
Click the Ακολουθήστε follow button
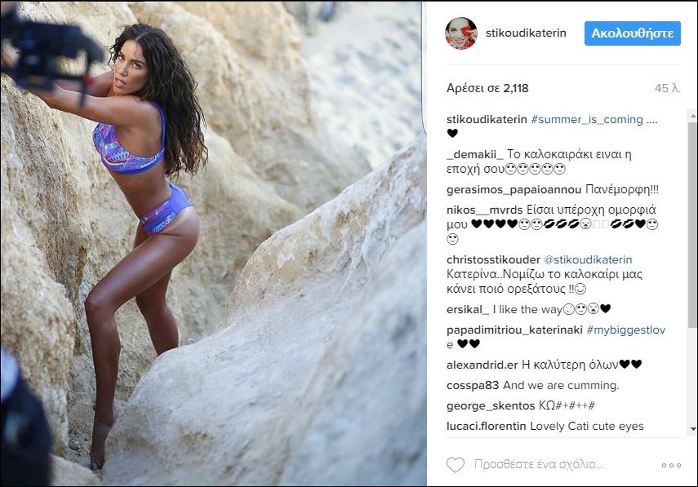(632, 33)
